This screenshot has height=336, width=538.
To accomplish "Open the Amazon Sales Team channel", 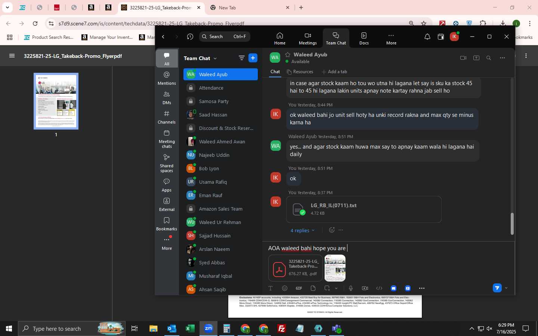I will (x=220, y=209).
